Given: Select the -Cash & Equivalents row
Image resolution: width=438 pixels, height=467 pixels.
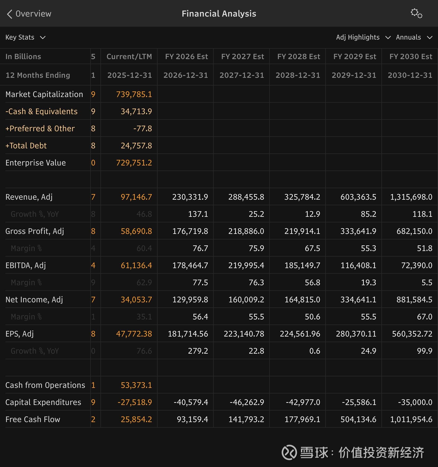Looking at the screenshot, I should point(41,111).
